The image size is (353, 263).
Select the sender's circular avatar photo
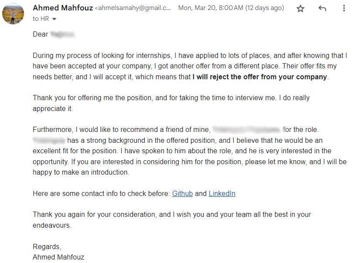coord(13,13)
